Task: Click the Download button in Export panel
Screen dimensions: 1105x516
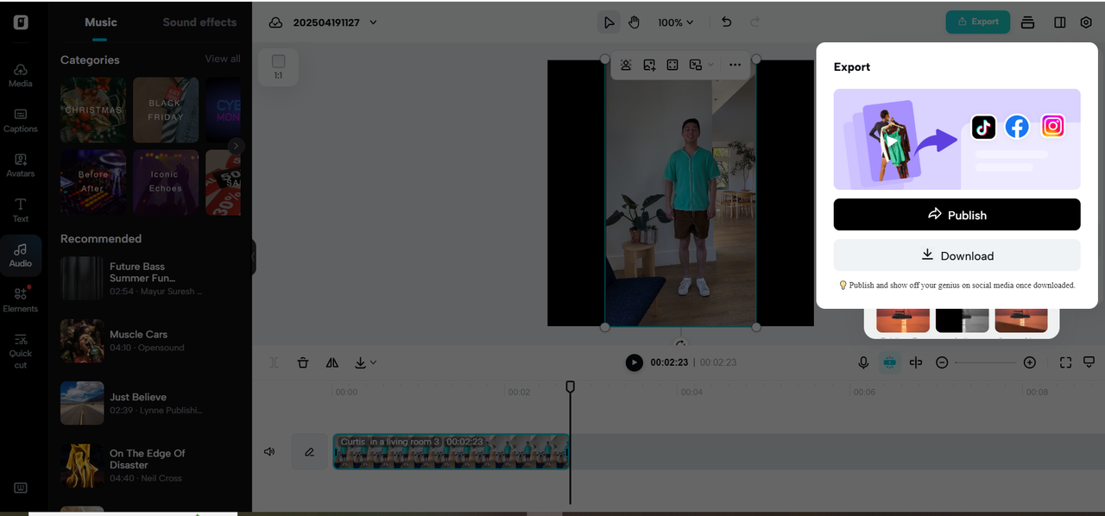Action: (957, 255)
